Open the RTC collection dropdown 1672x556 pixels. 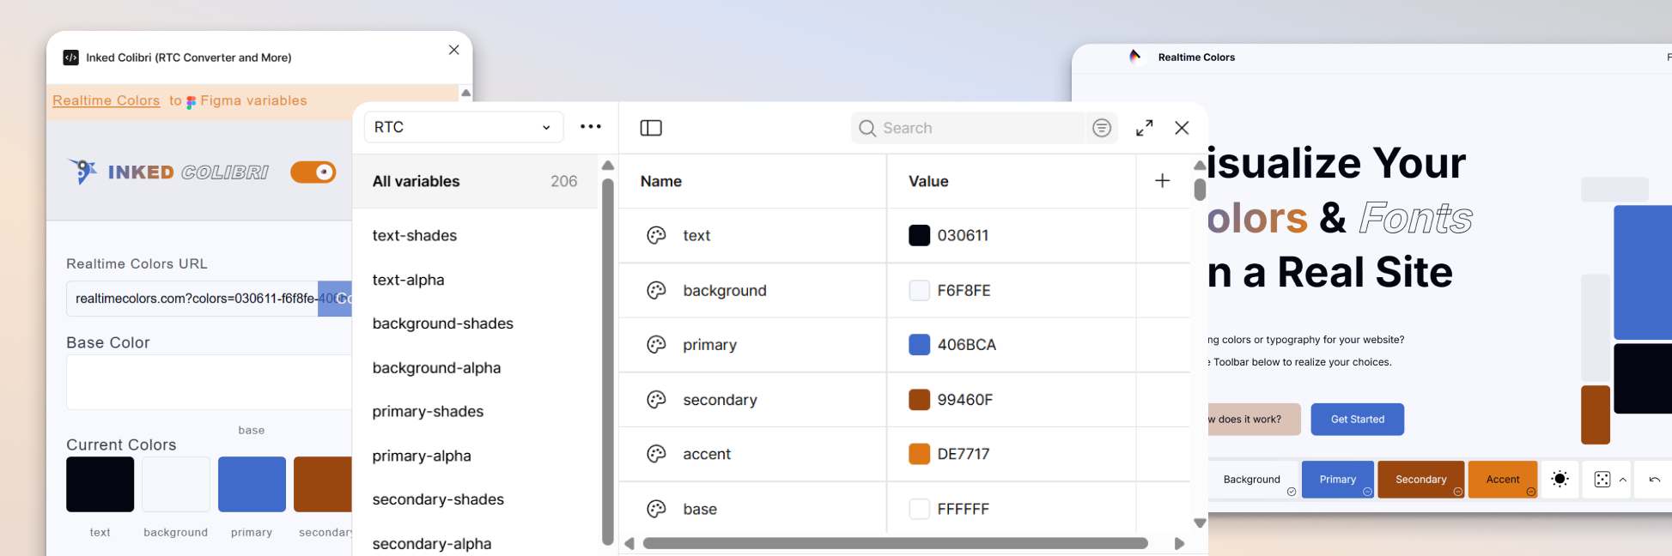pos(464,127)
